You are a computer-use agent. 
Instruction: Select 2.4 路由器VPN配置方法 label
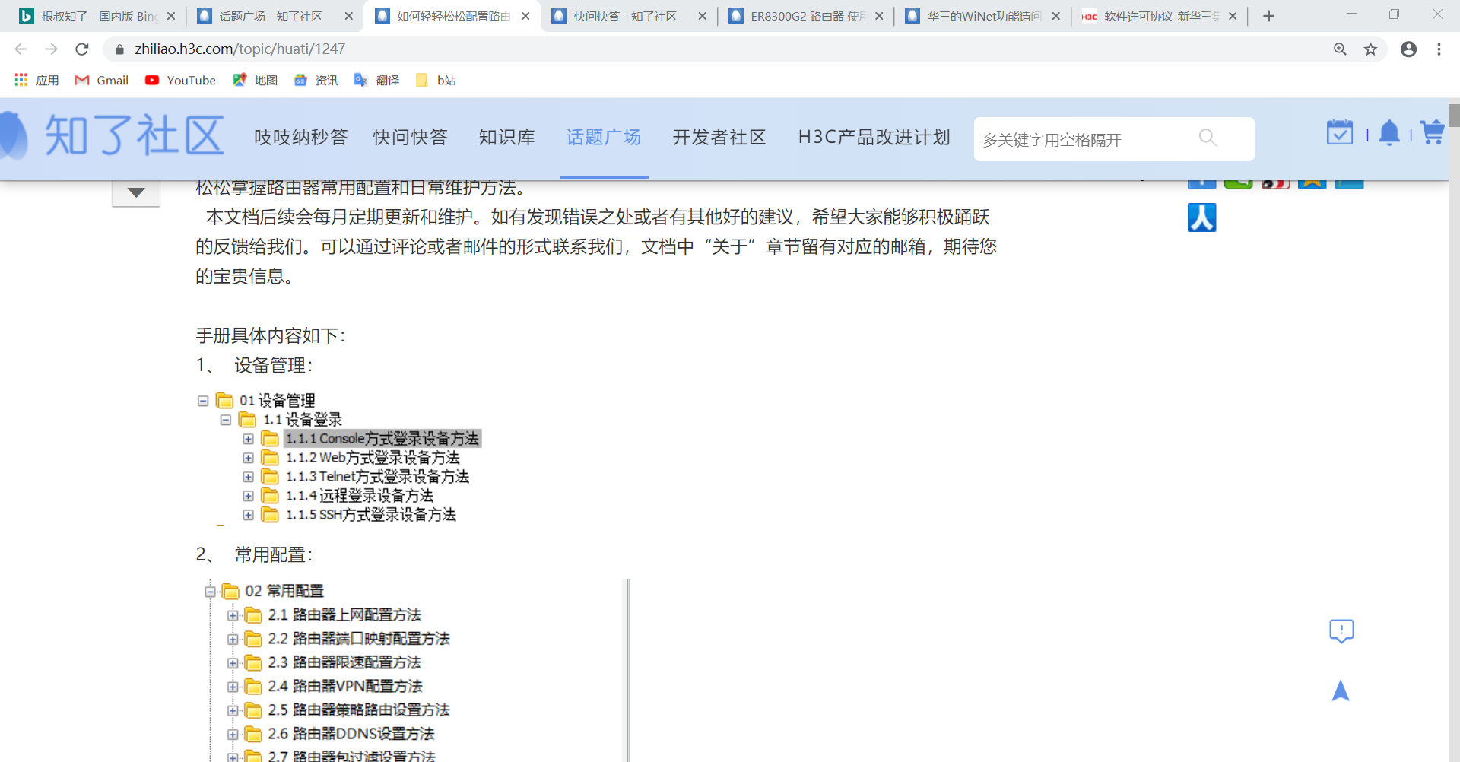click(x=345, y=686)
